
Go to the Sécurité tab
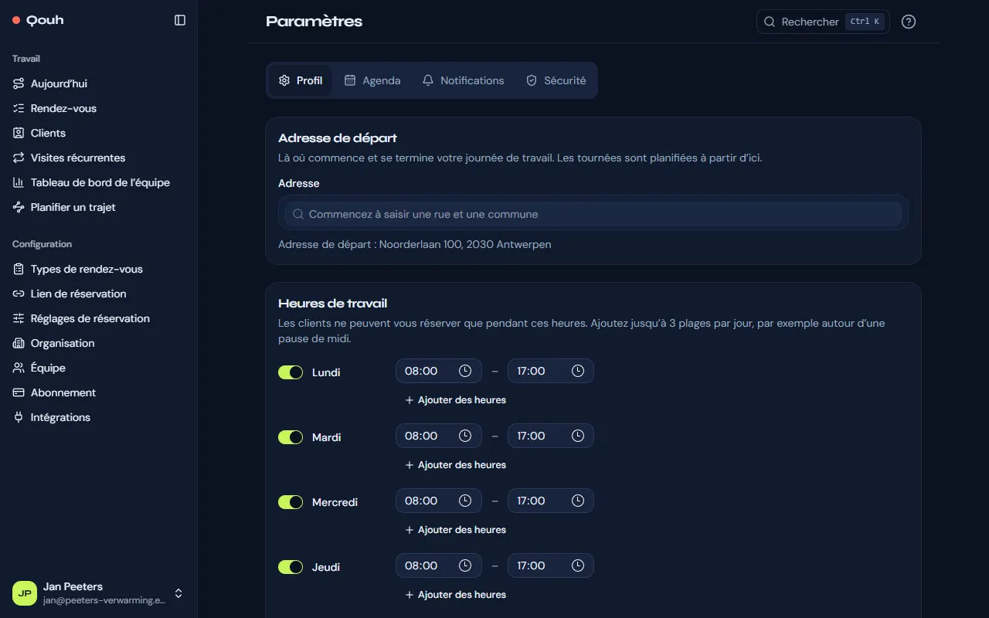tap(556, 80)
